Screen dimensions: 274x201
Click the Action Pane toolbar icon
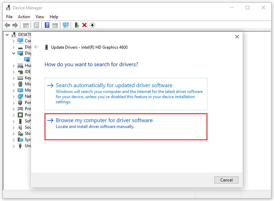point(55,25)
